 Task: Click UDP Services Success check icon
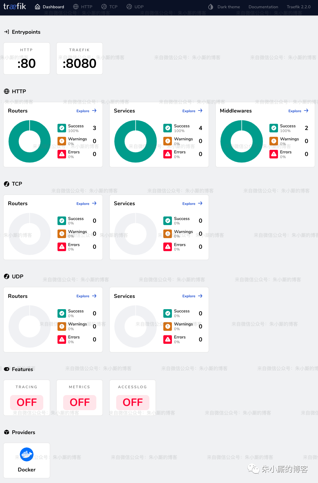[x=168, y=313]
